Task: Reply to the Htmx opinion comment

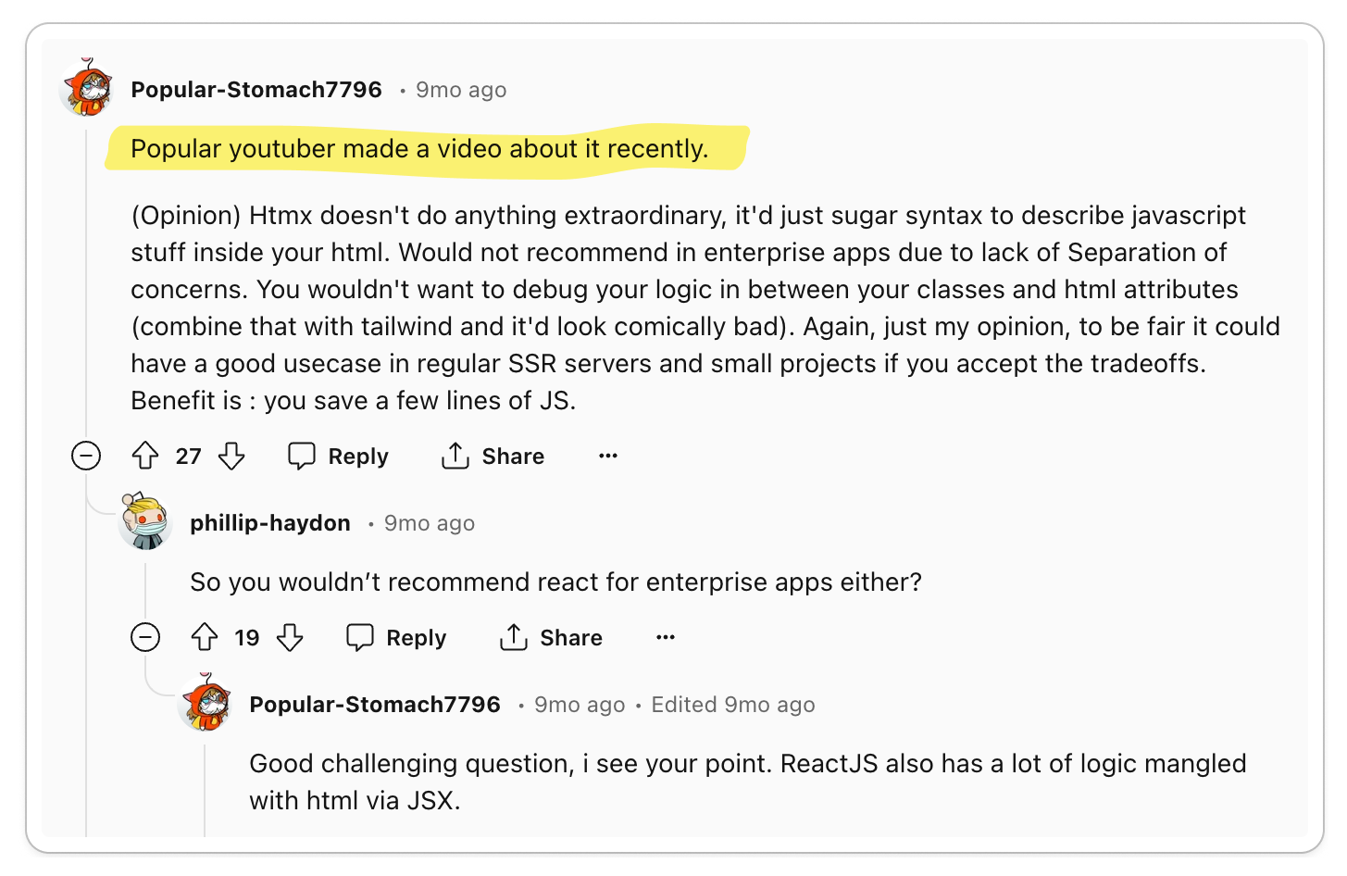Action: click(338, 456)
